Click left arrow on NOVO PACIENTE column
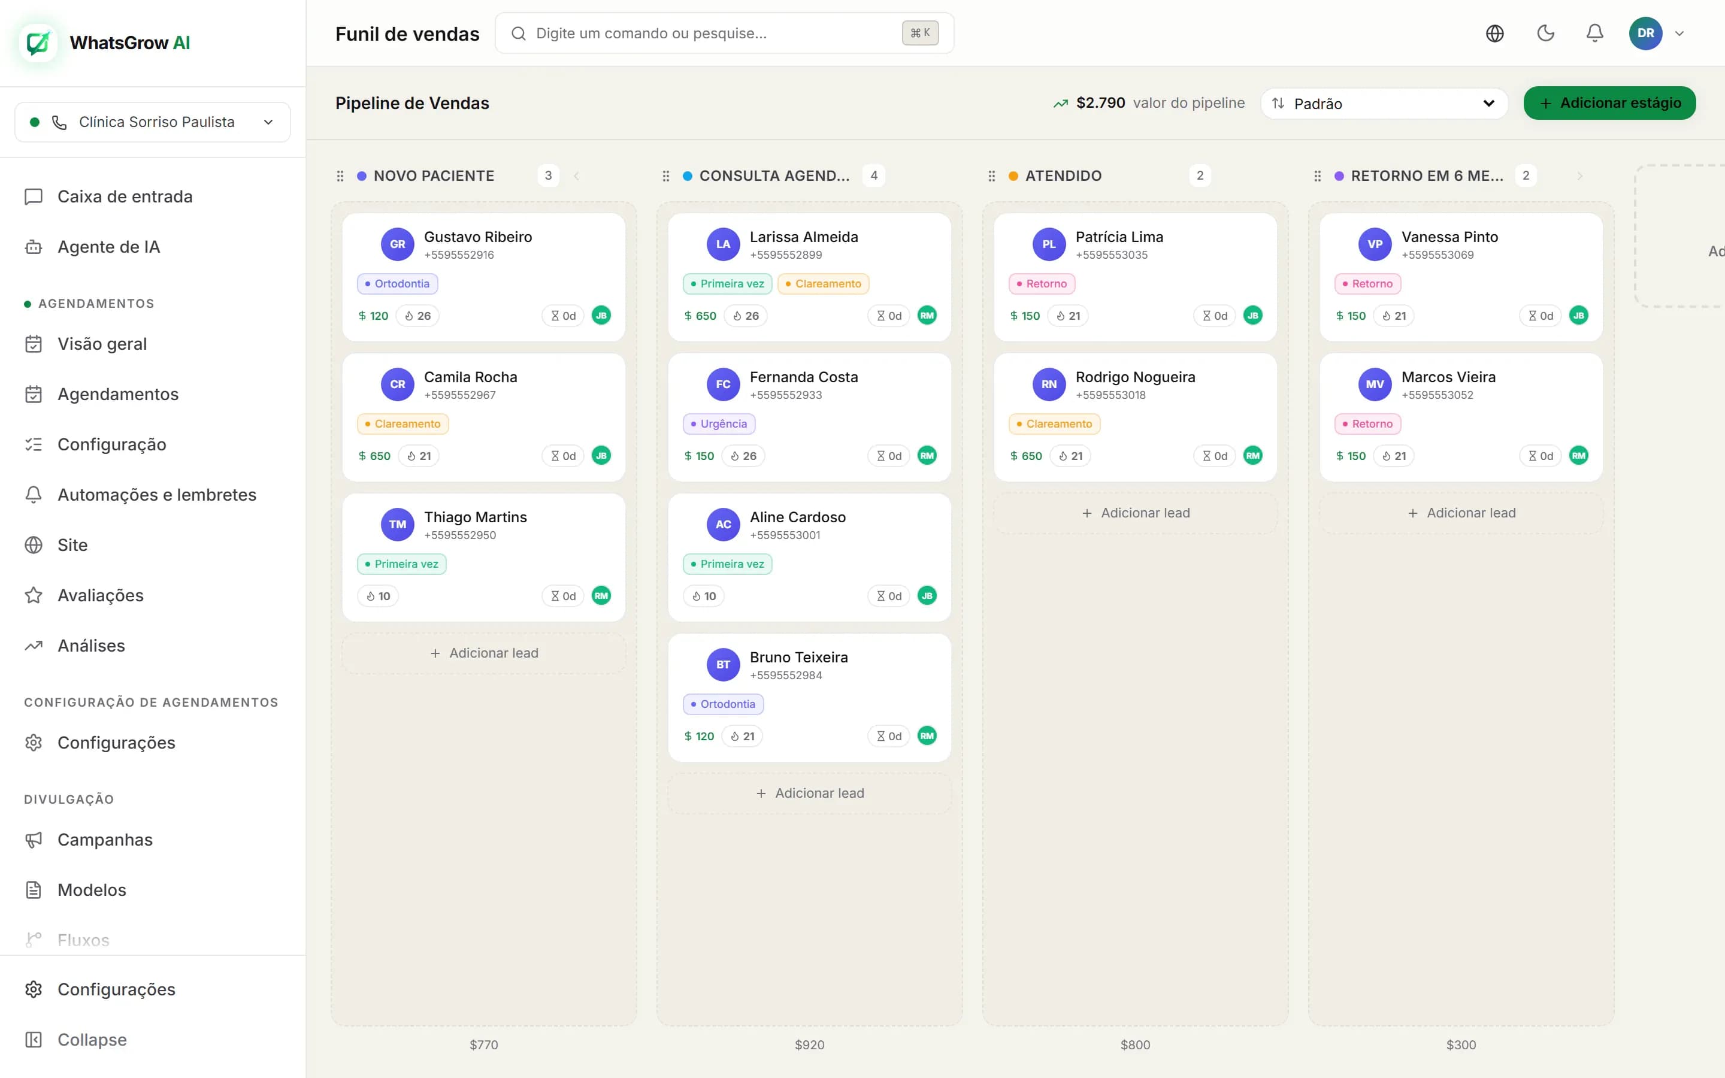Image resolution: width=1725 pixels, height=1078 pixels. click(576, 176)
